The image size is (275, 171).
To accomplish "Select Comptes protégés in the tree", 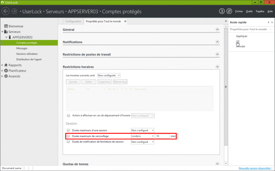I will [x=27, y=43].
